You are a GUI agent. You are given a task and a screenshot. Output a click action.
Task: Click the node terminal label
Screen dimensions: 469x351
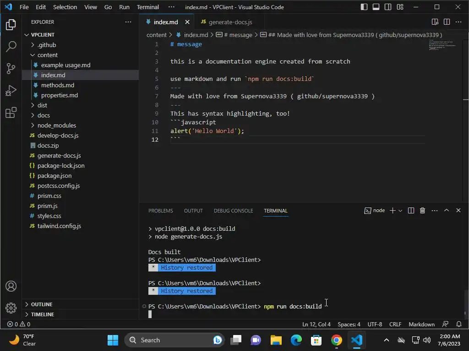[x=375, y=210]
